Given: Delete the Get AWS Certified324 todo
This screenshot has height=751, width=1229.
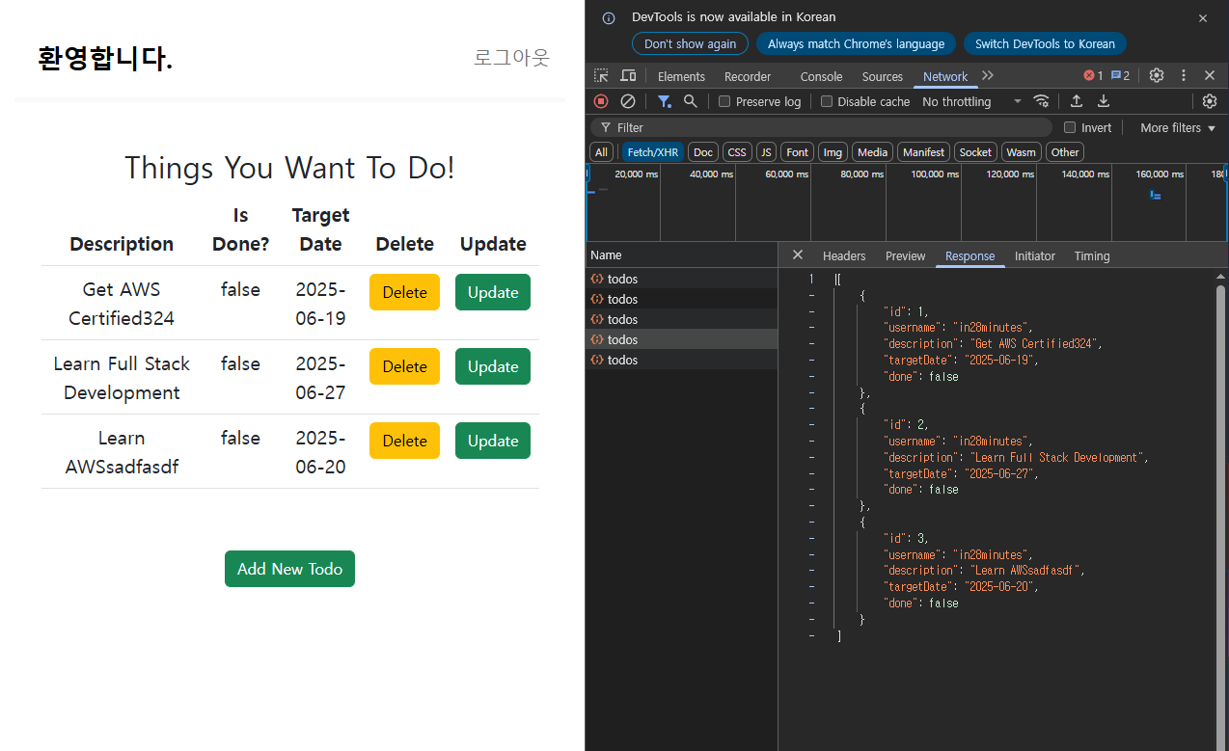Looking at the screenshot, I should pyautogui.click(x=404, y=292).
